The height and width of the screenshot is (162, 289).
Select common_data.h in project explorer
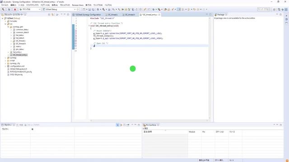[22, 32]
